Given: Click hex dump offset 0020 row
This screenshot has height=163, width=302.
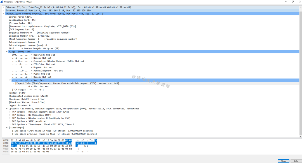Looking at the screenshot, I should pyautogui.click(x=6, y=146).
